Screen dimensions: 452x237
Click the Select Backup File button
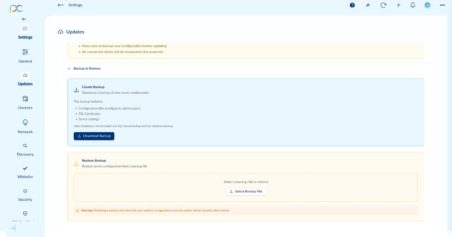(246, 192)
